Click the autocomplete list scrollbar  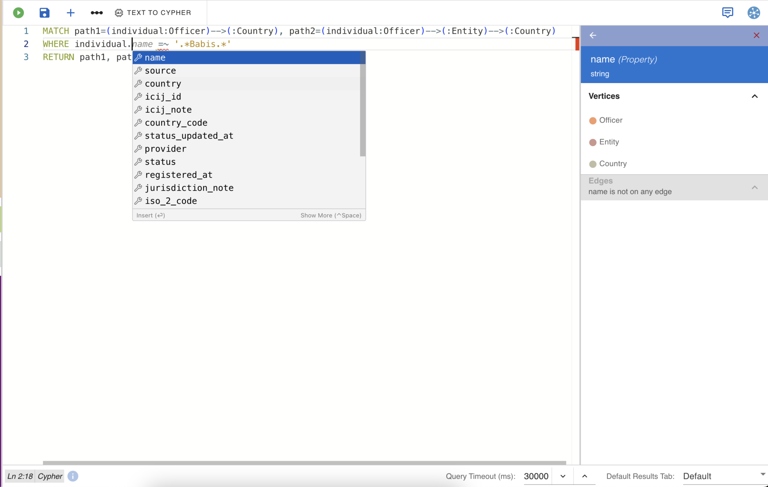pyautogui.click(x=363, y=104)
